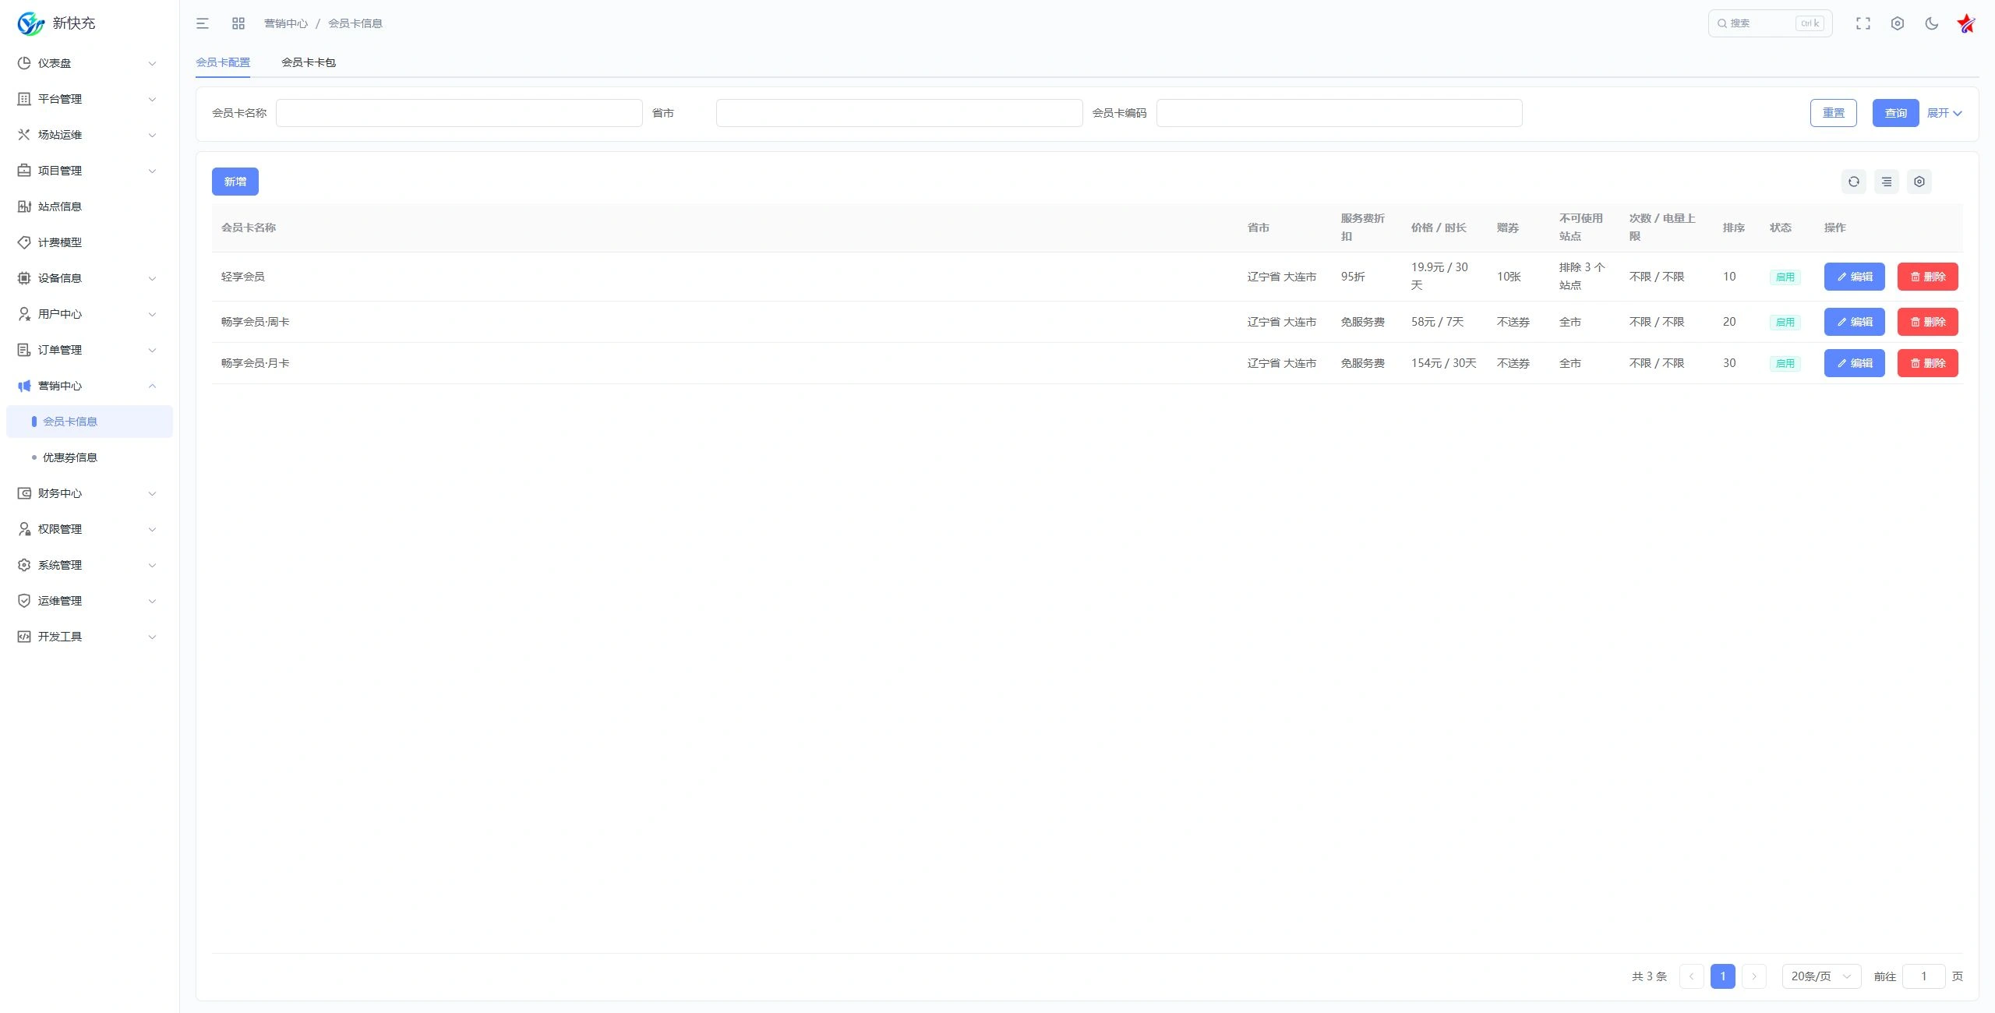Collapse the 营销中心 menu chevron

(152, 386)
